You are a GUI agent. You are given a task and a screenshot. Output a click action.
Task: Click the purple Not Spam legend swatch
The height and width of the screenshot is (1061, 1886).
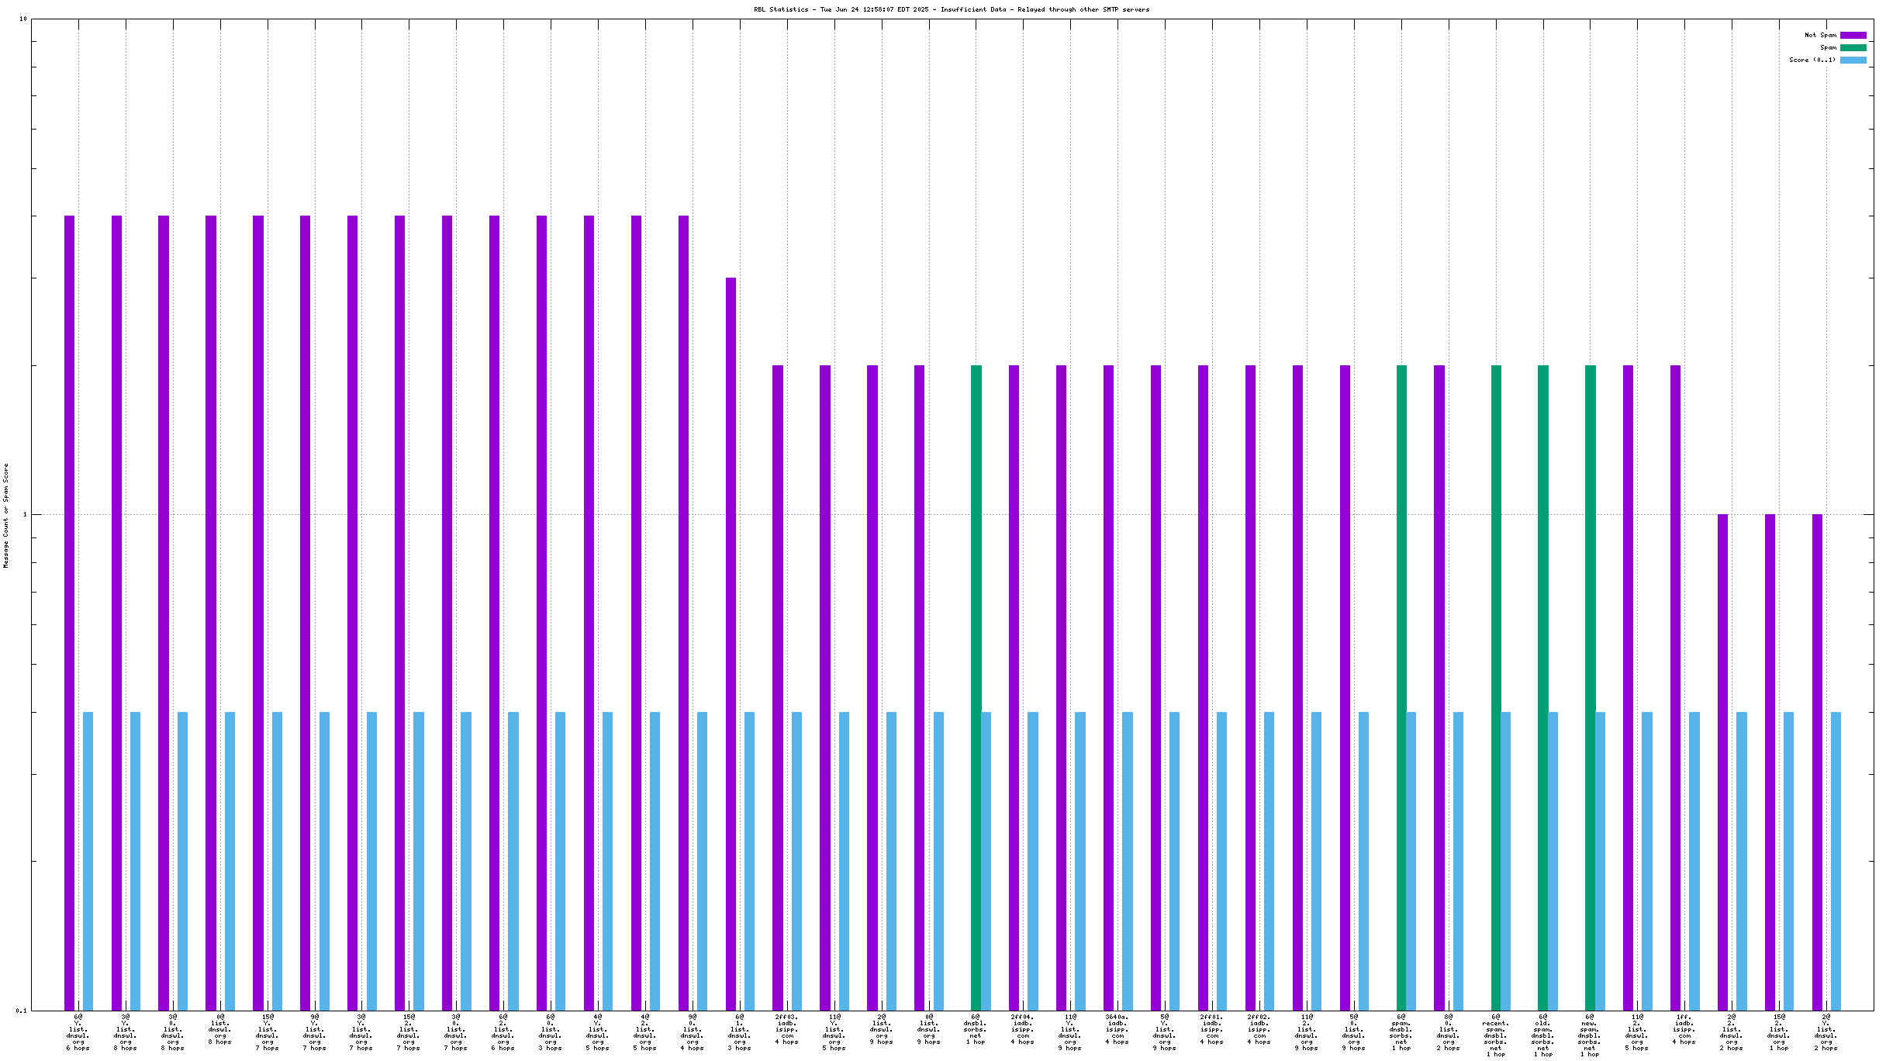point(1853,35)
